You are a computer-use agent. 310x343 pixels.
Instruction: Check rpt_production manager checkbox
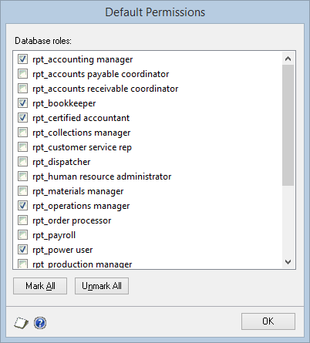point(22,264)
